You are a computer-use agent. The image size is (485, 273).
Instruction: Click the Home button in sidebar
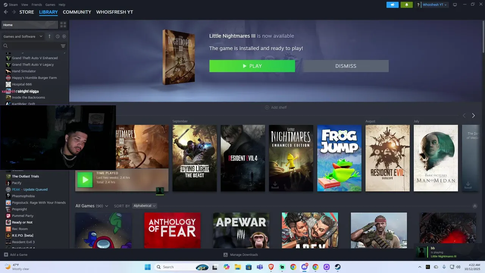tap(30, 25)
